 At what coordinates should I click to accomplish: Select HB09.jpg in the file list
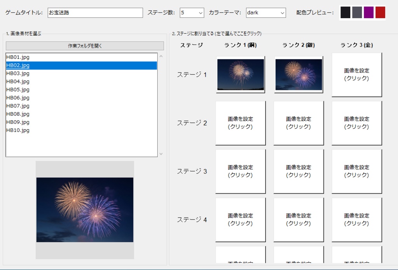point(82,122)
